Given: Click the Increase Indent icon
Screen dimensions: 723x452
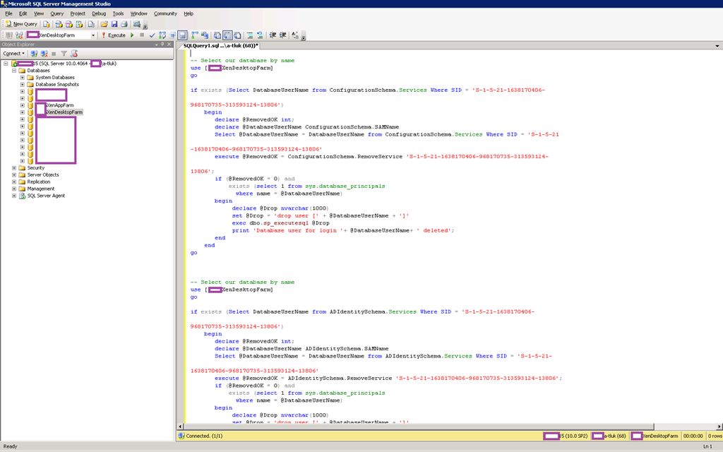Looking at the screenshot, I should tap(282, 35).
